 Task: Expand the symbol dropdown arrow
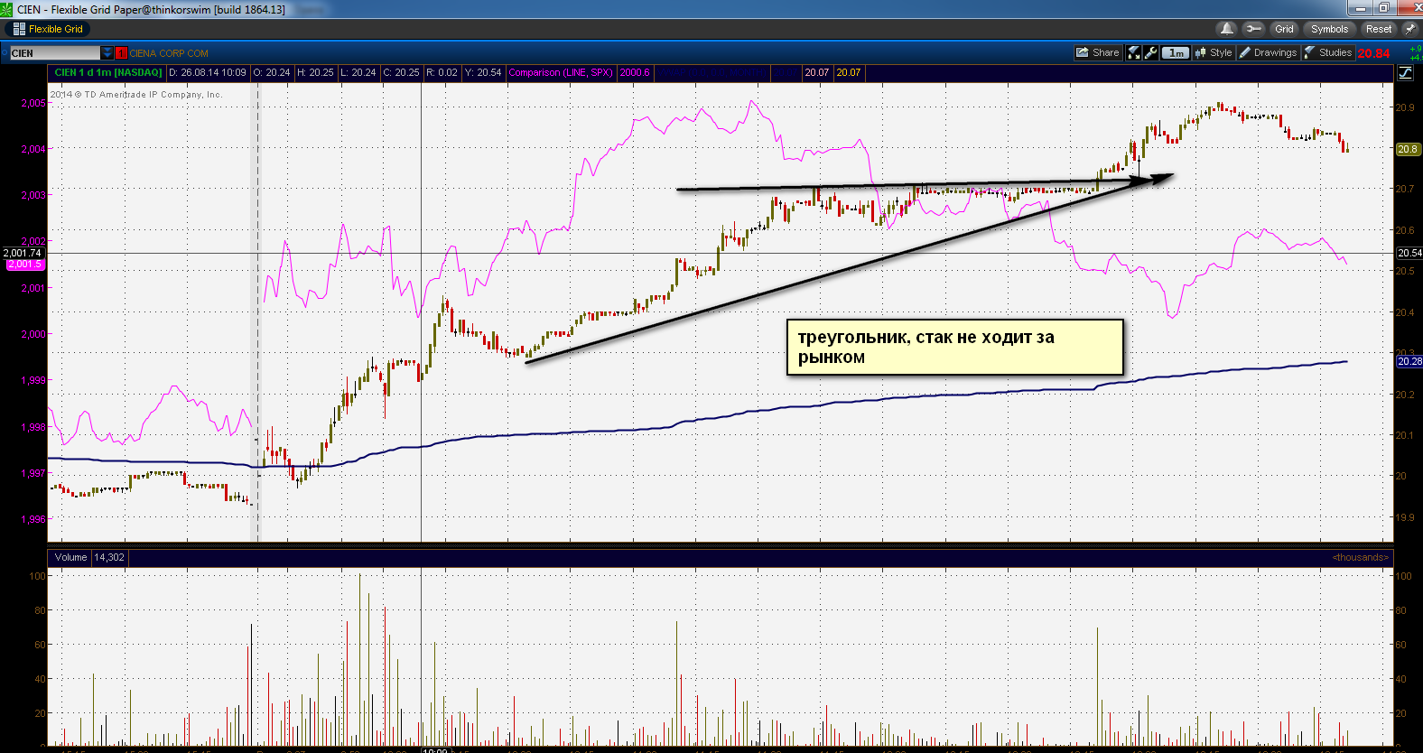coord(107,53)
